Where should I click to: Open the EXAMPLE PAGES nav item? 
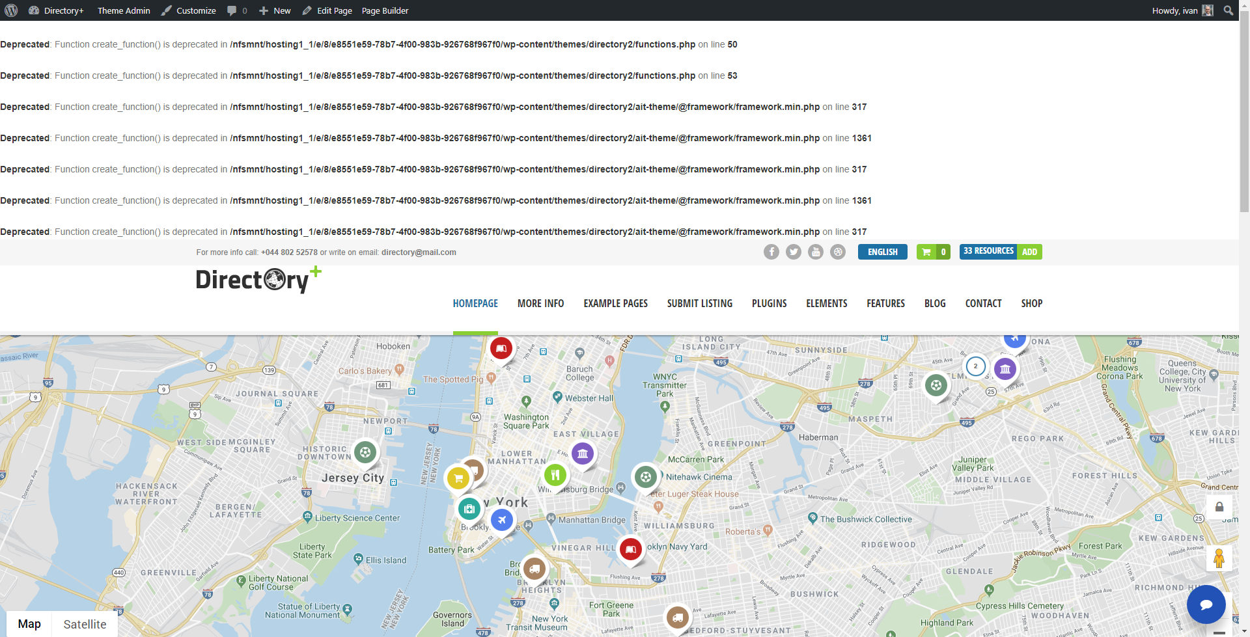[615, 303]
